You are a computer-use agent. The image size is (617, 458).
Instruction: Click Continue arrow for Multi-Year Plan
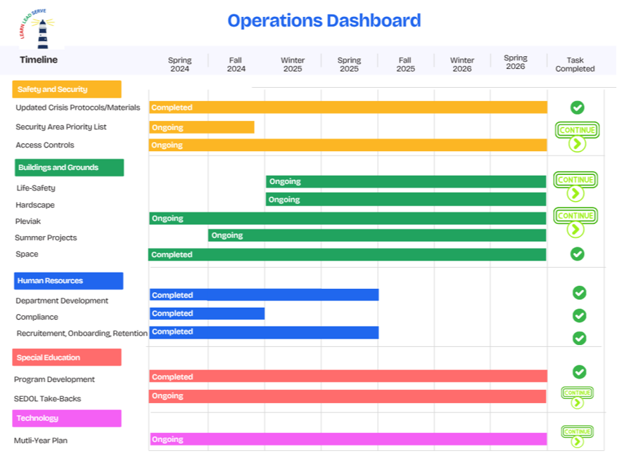[x=577, y=441]
